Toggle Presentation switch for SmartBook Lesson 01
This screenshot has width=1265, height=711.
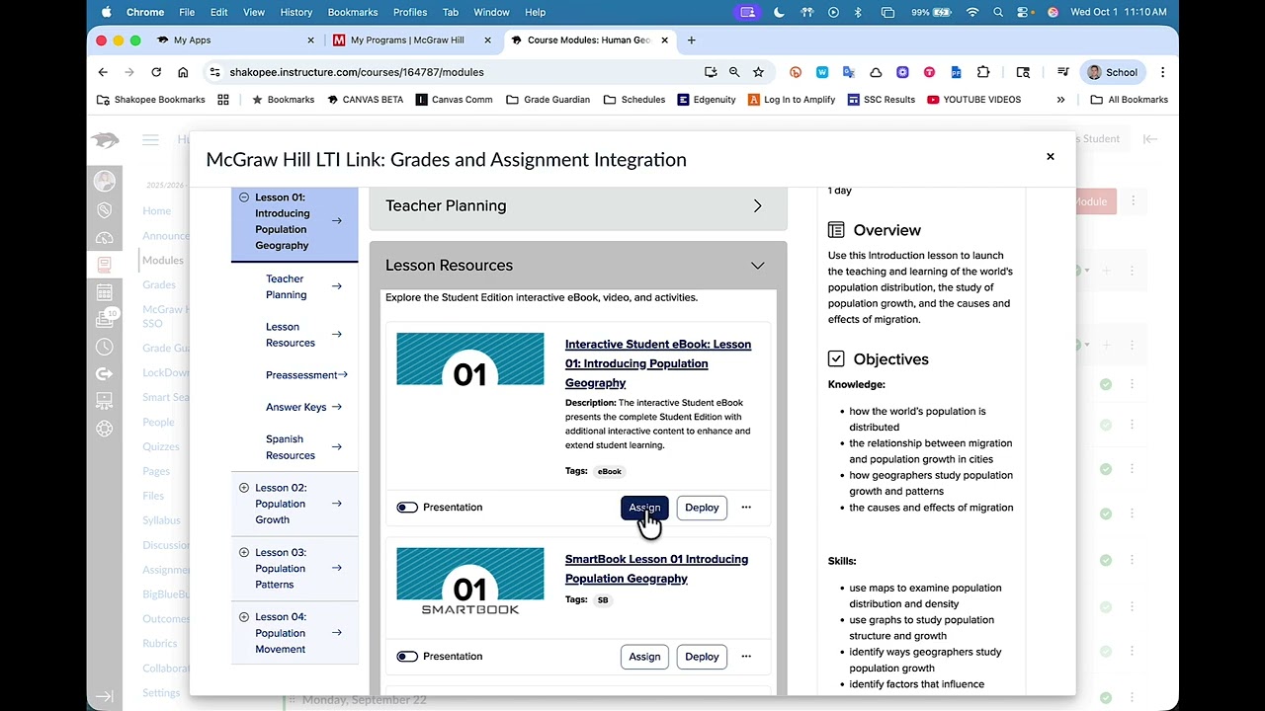point(407,657)
